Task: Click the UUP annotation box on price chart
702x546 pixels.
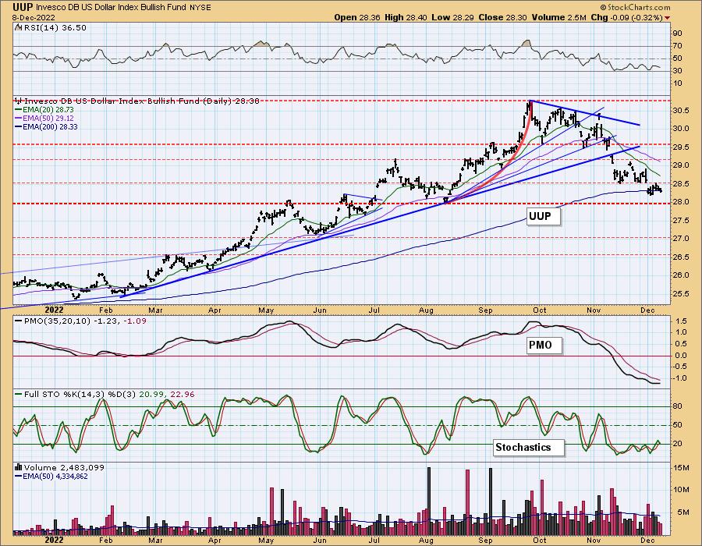Action: [543, 217]
